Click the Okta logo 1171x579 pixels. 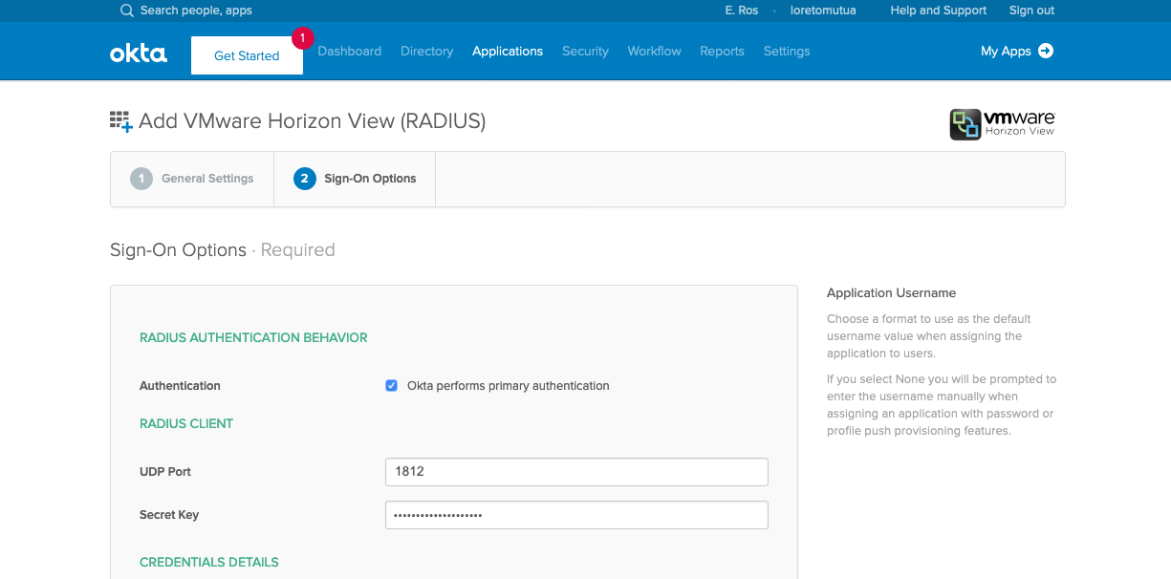click(139, 54)
